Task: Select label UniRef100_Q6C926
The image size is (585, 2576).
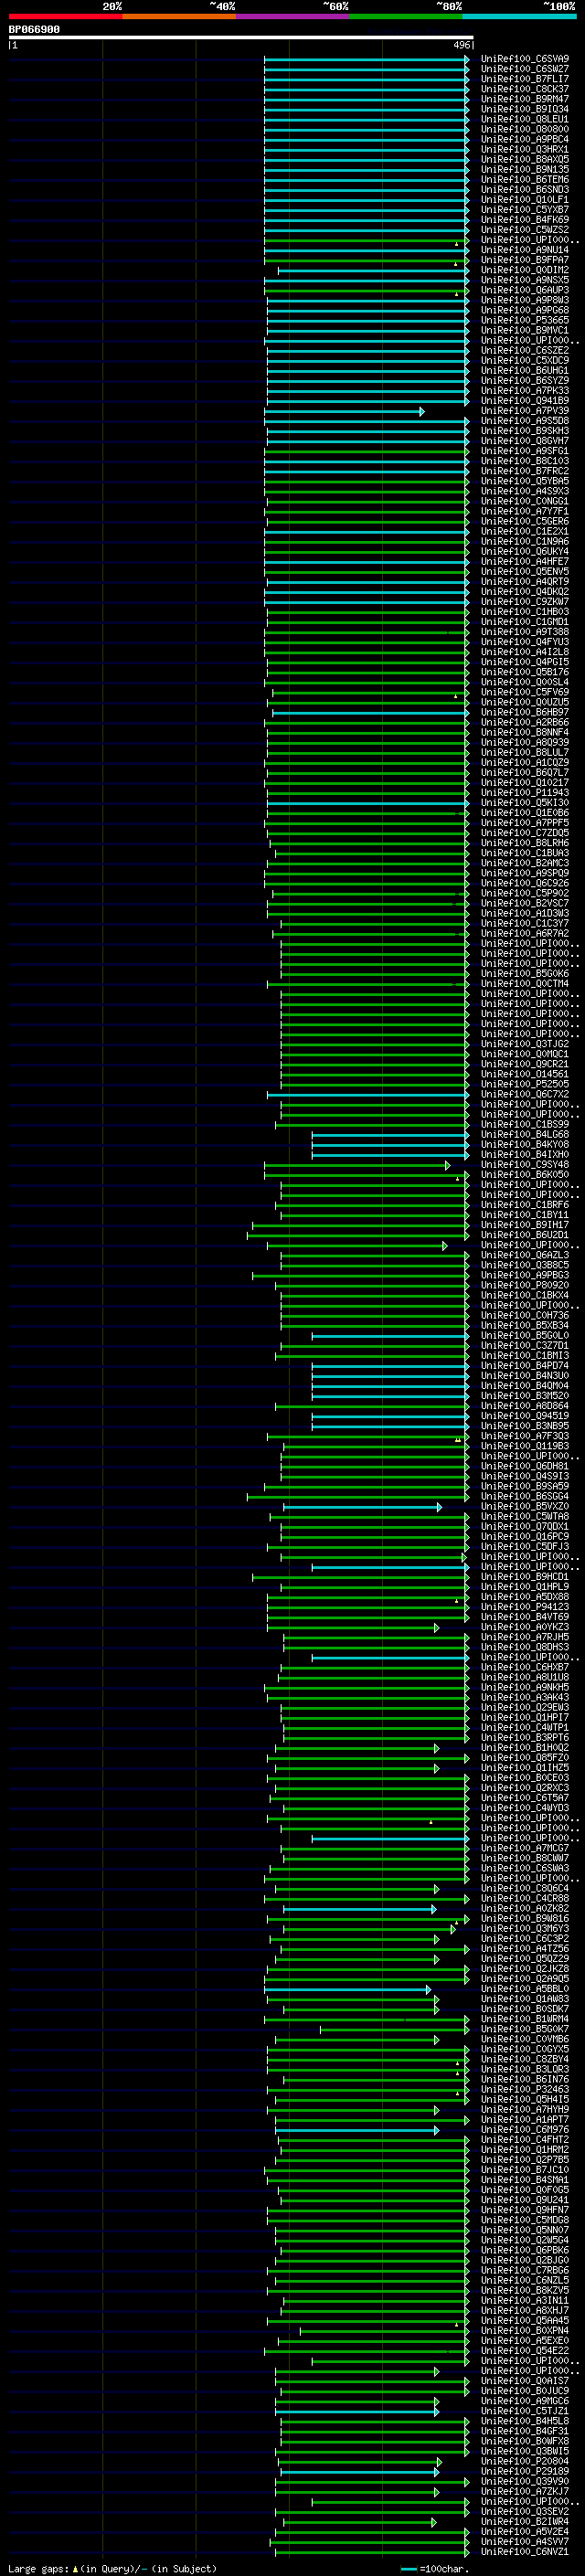Action: [524, 884]
